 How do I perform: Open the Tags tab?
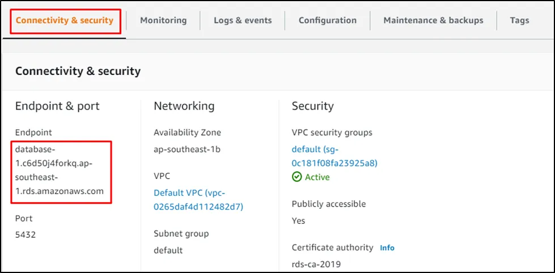coord(519,20)
